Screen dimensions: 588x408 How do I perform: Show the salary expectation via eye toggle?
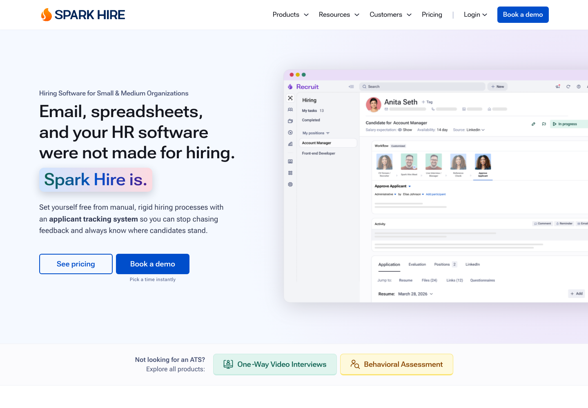click(x=405, y=130)
